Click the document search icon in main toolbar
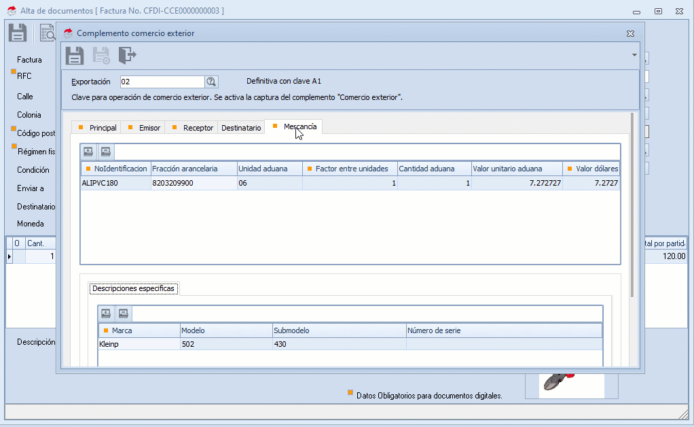The width and height of the screenshot is (694, 427). coord(47,33)
